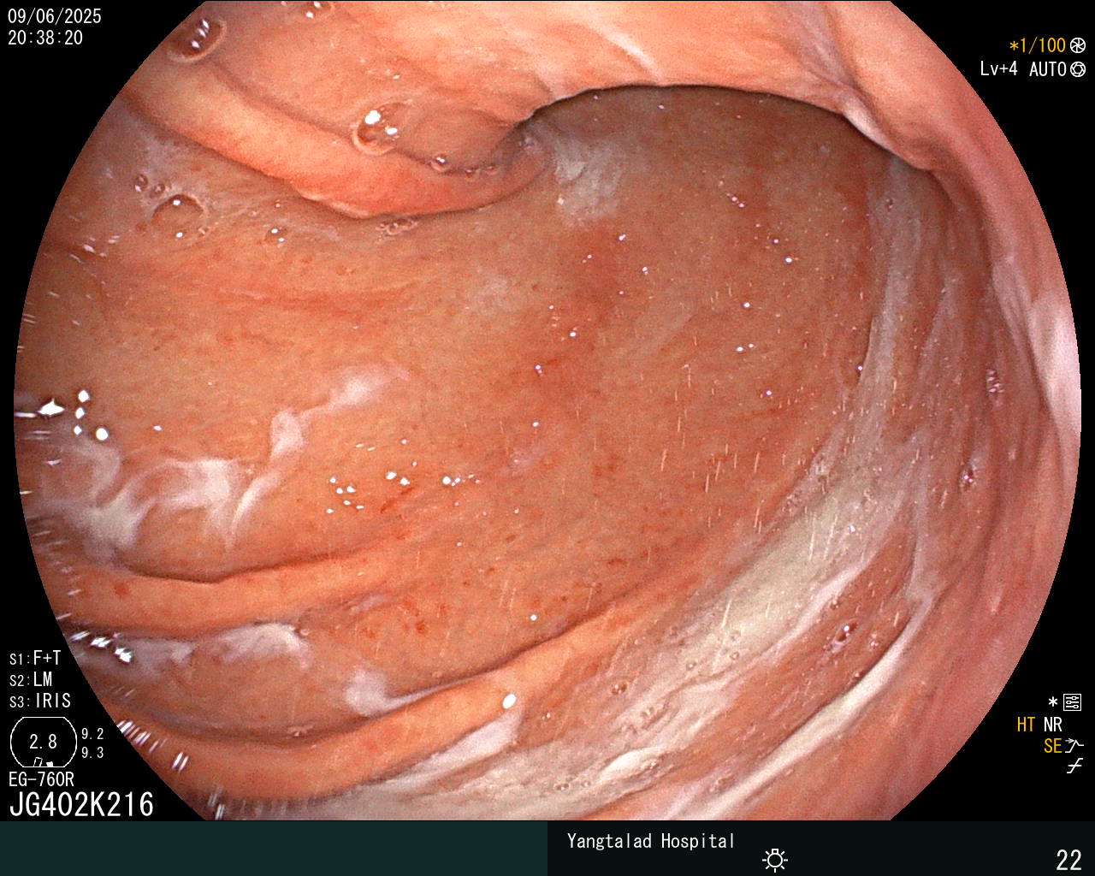The height and width of the screenshot is (876, 1095).
Task: Open the image adjustment sliders icon
Action: click(x=1072, y=703)
